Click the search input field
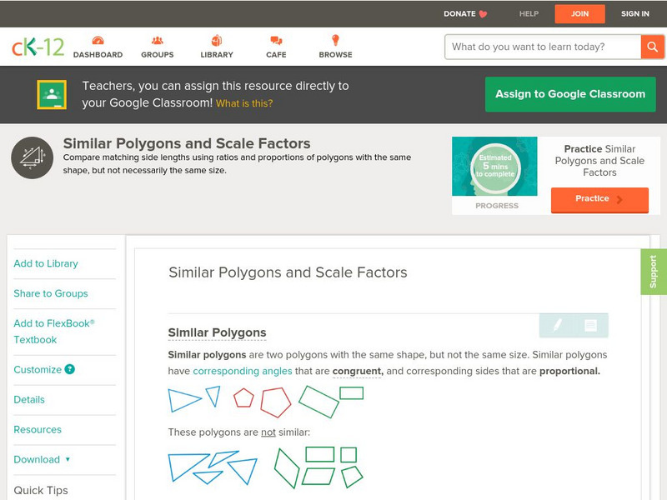 coord(542,47)
